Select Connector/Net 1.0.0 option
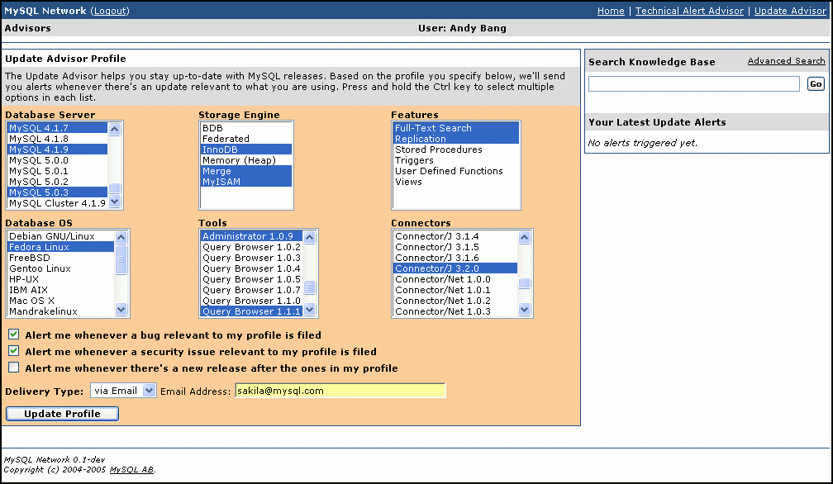 [455, 279]
